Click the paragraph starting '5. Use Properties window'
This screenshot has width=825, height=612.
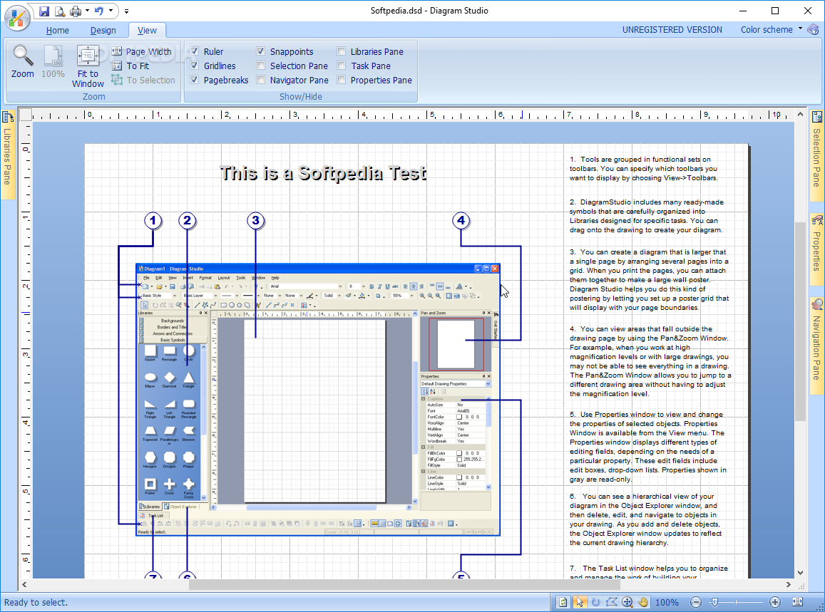(648, 447)
